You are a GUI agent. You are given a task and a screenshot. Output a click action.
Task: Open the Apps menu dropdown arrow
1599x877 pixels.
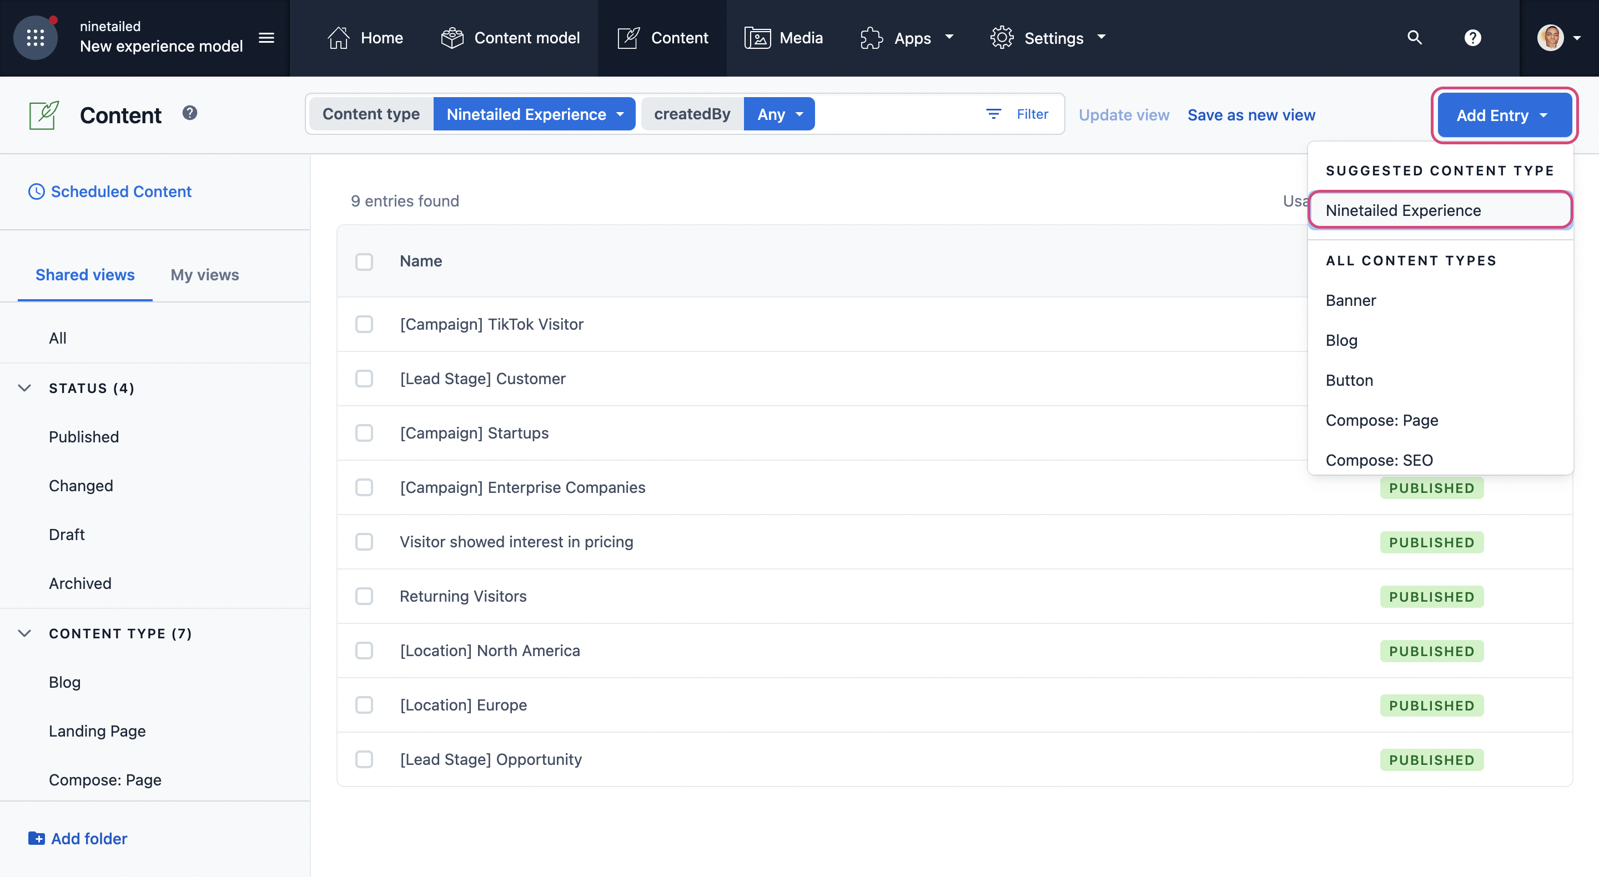coord(949,37)
